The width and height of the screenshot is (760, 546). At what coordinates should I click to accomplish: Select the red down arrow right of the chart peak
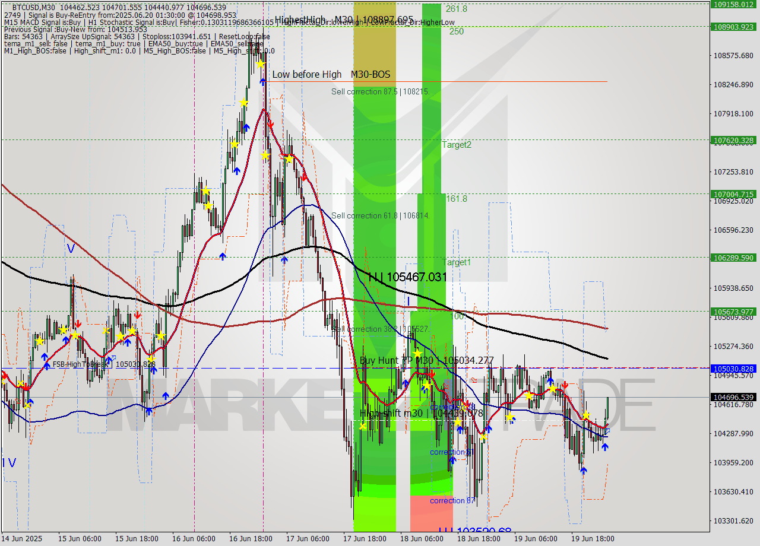[270, 123]
